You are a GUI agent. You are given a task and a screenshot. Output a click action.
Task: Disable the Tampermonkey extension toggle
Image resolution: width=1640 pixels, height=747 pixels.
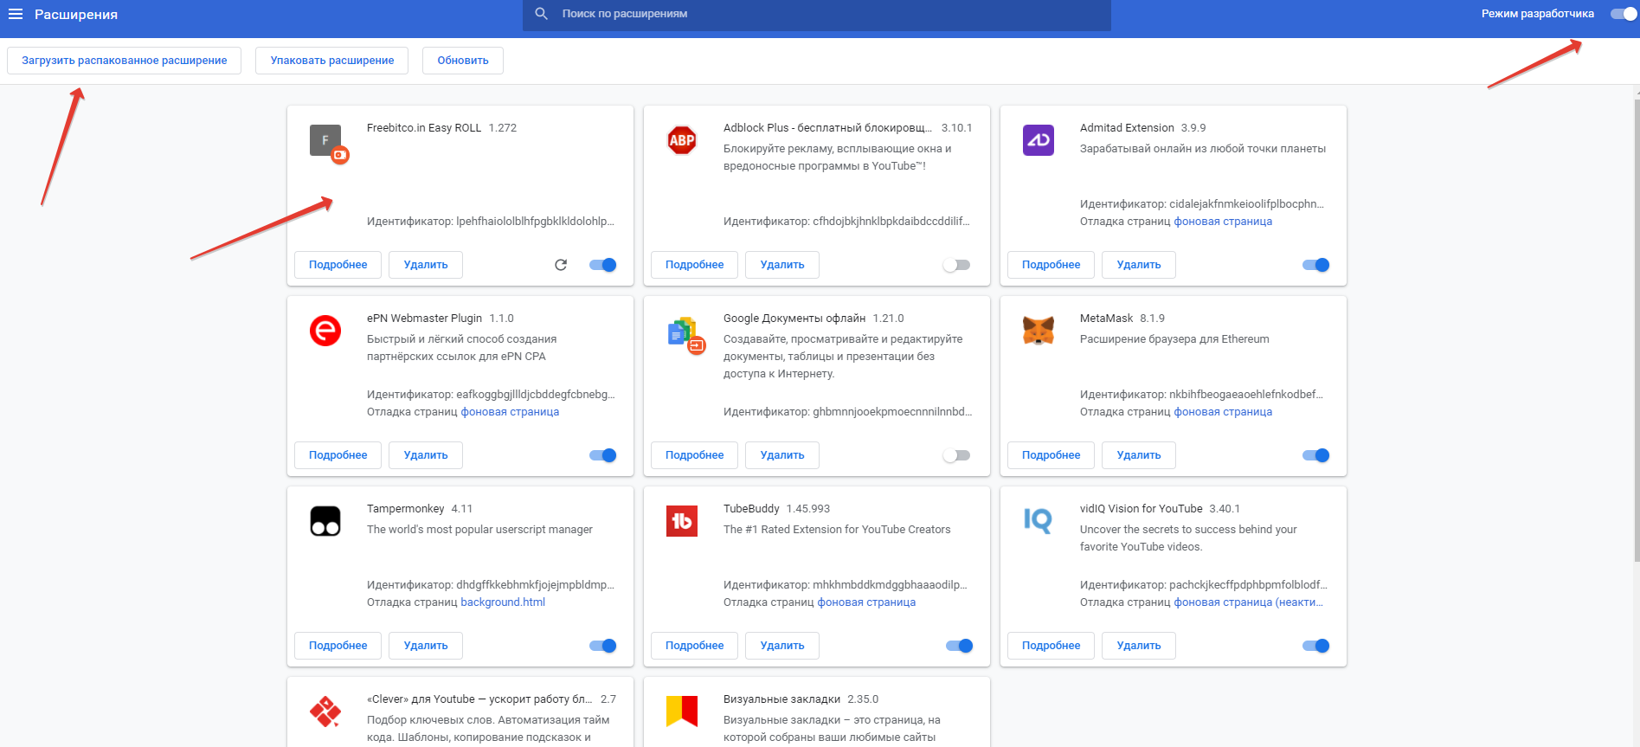603,646
